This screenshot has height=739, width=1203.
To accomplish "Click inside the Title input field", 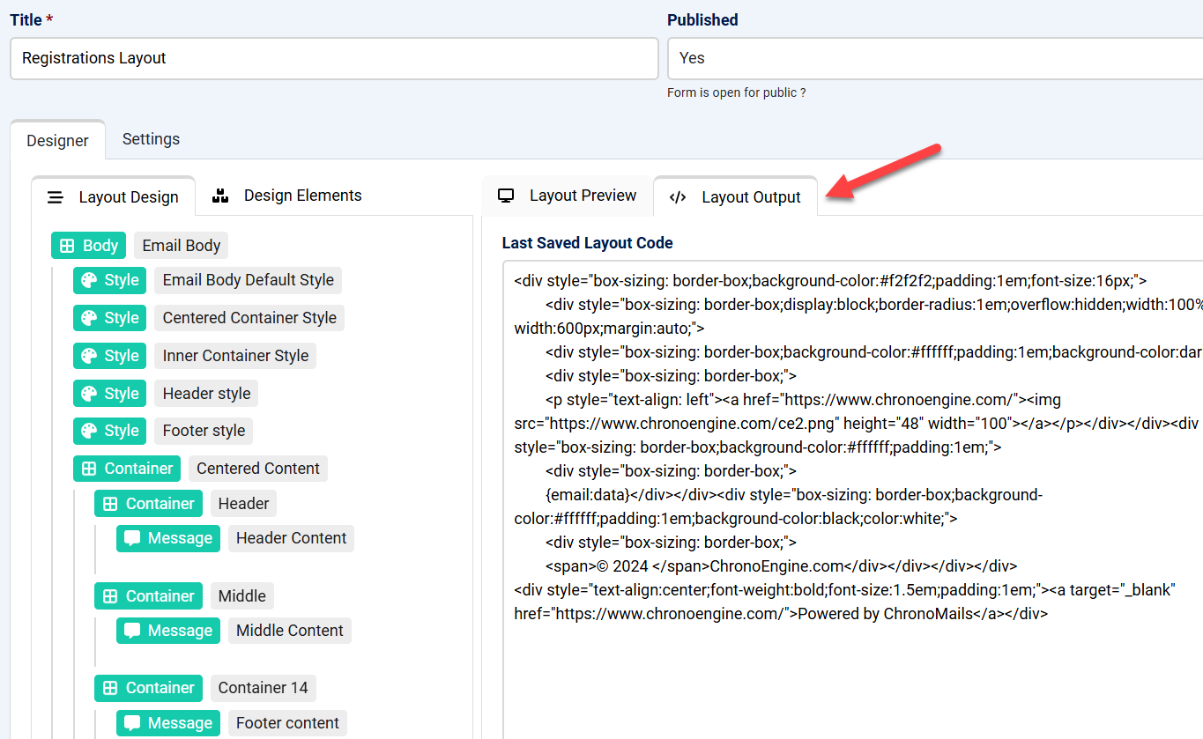I will pyautogui.click(x=333, y=58).
